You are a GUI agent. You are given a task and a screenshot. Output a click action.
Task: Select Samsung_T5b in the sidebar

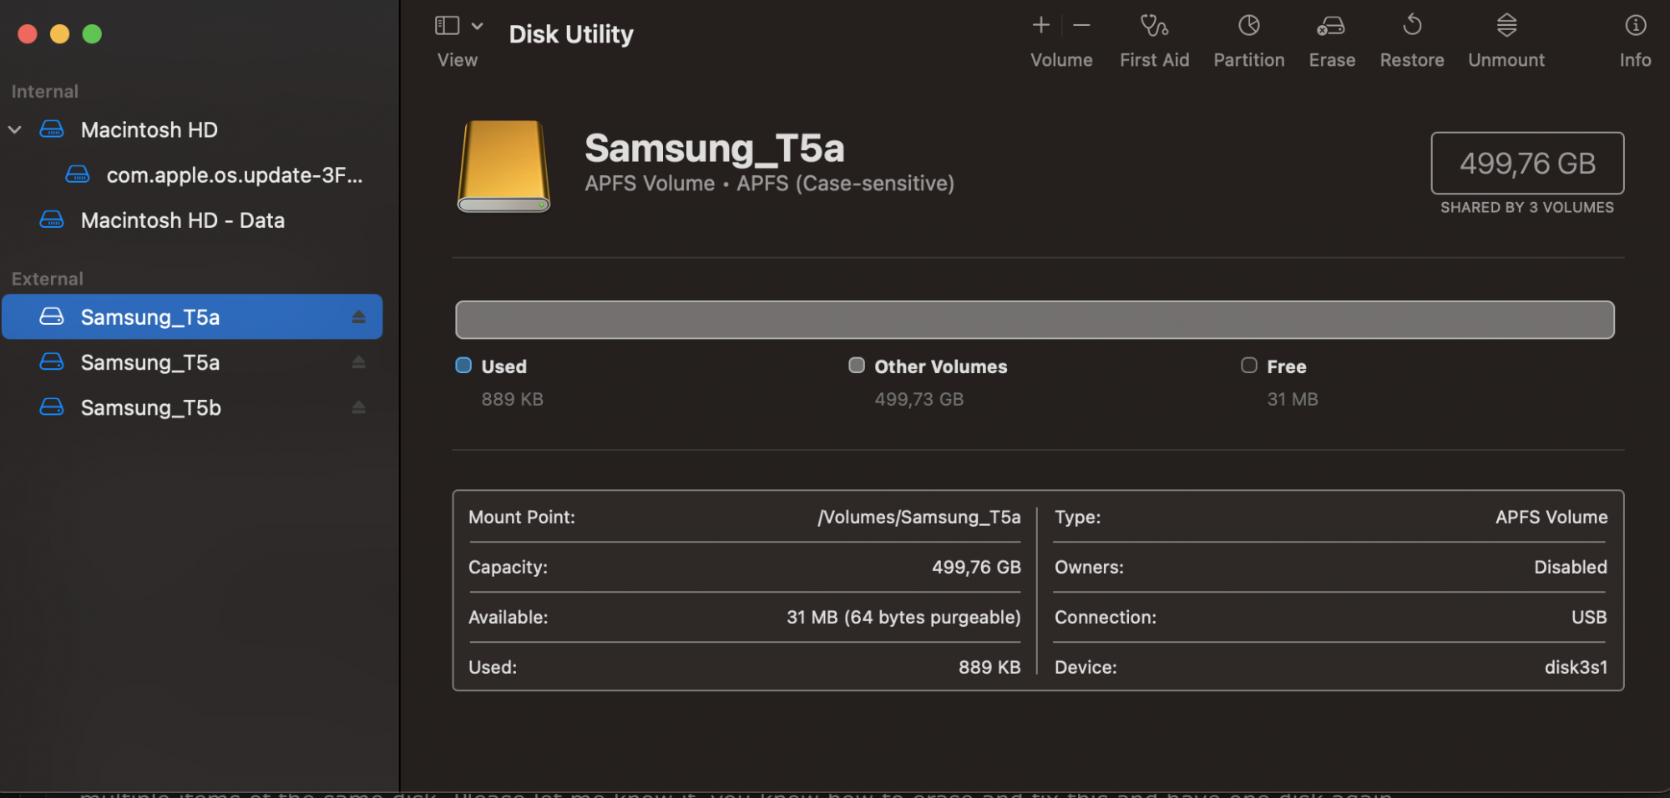click(150, 407)
